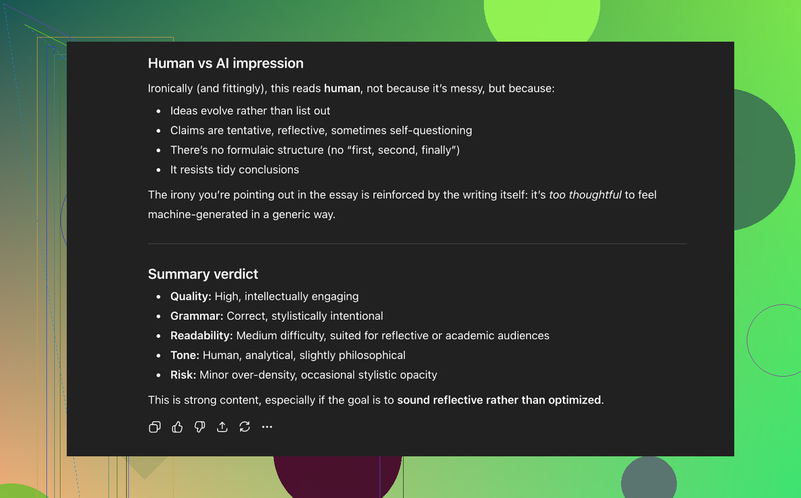Click the "Ideas evolve rather than list out" bullet
Image resolution: width=801 pixels, height=498 pixels.
pos(250,111)
